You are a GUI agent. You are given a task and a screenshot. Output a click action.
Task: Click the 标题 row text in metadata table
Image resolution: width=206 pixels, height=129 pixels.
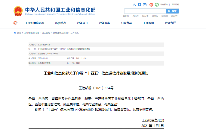tap(64, 49)
